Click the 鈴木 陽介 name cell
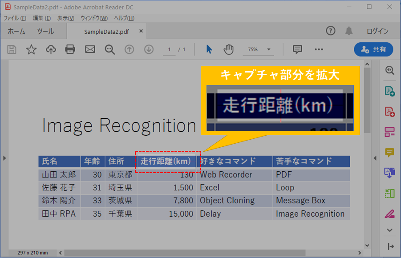Screen dimensions: 401x258 coord(59,201)
